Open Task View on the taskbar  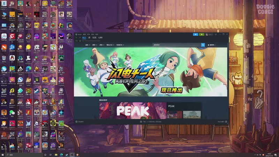(50, 155)
